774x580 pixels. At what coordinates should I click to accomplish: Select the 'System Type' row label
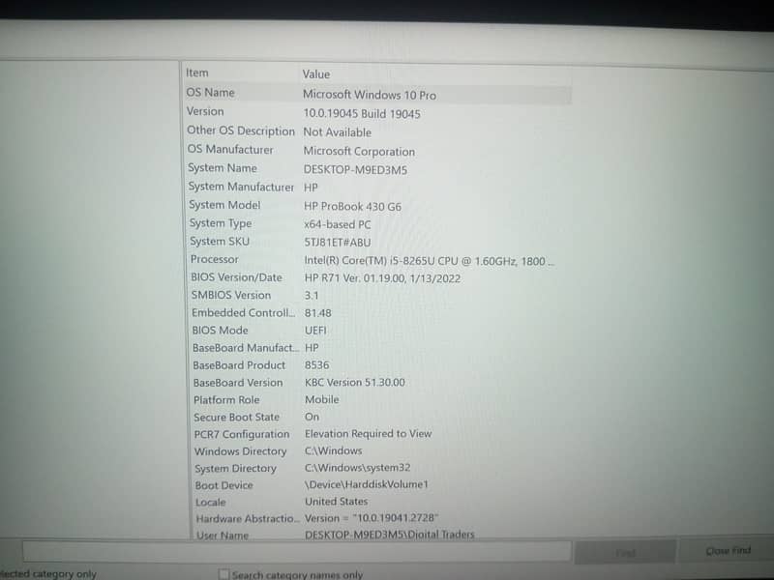[x=221, y=223]
